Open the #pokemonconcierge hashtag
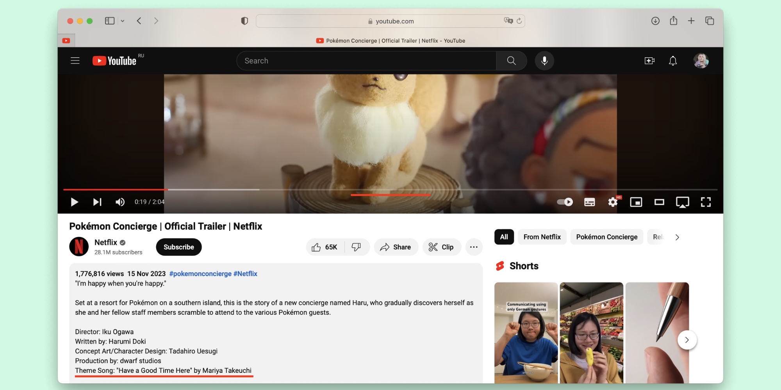The width and height of the screenshot is (781, 390). click(x=200, y=274)
